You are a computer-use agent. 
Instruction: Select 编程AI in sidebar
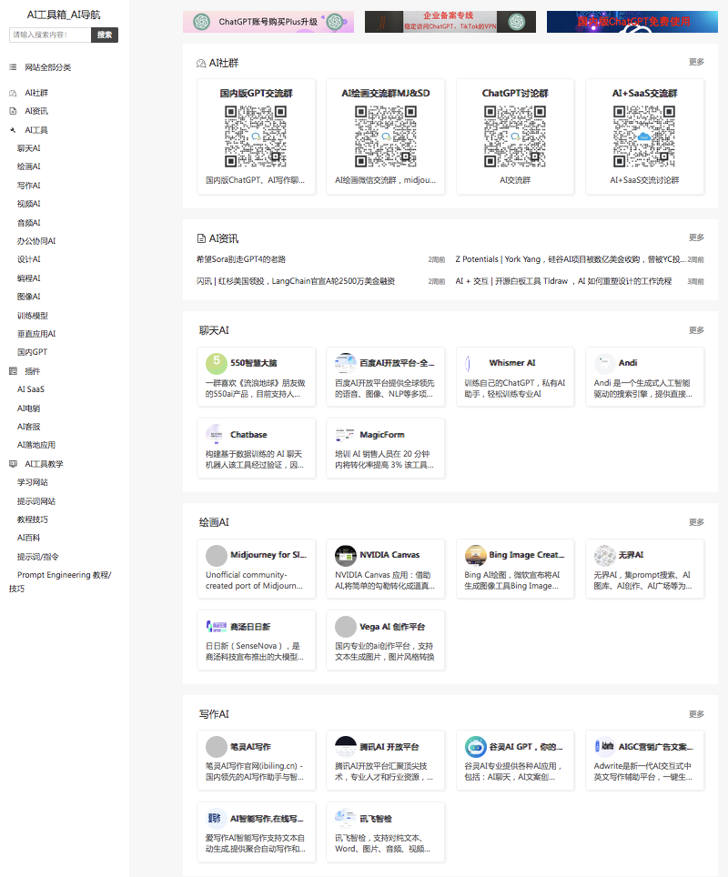(28, 278)
